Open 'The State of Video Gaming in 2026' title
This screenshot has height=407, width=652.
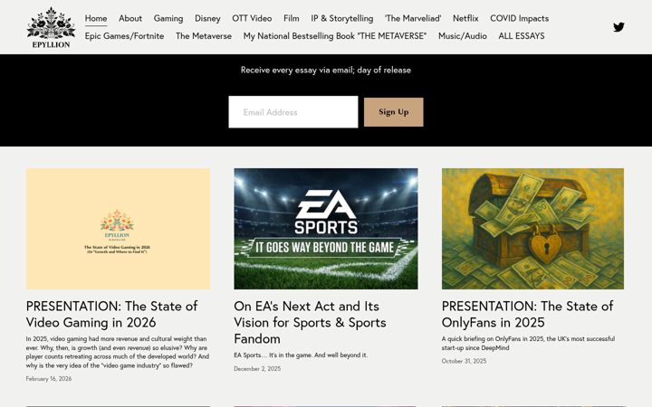(111, 315)
